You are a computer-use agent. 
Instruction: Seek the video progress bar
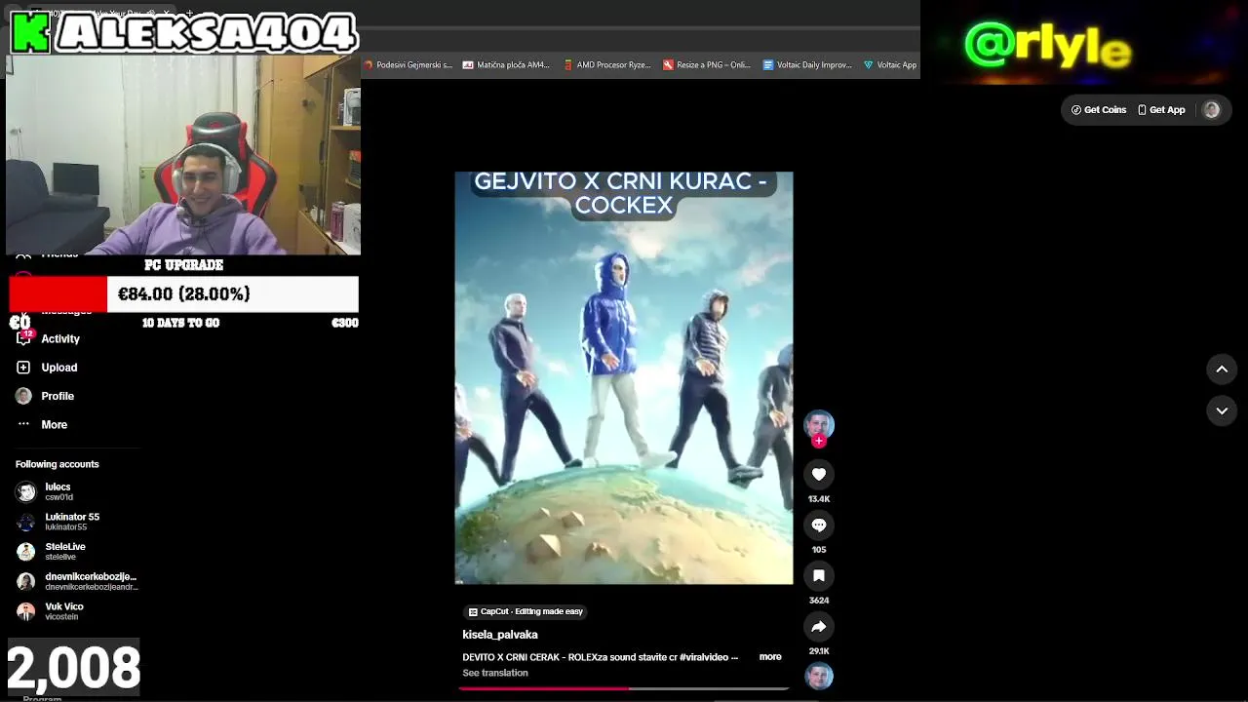(x=624, y=688)
